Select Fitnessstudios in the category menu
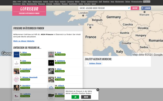This screenshot has width=163, height=101. pos(137,2)
